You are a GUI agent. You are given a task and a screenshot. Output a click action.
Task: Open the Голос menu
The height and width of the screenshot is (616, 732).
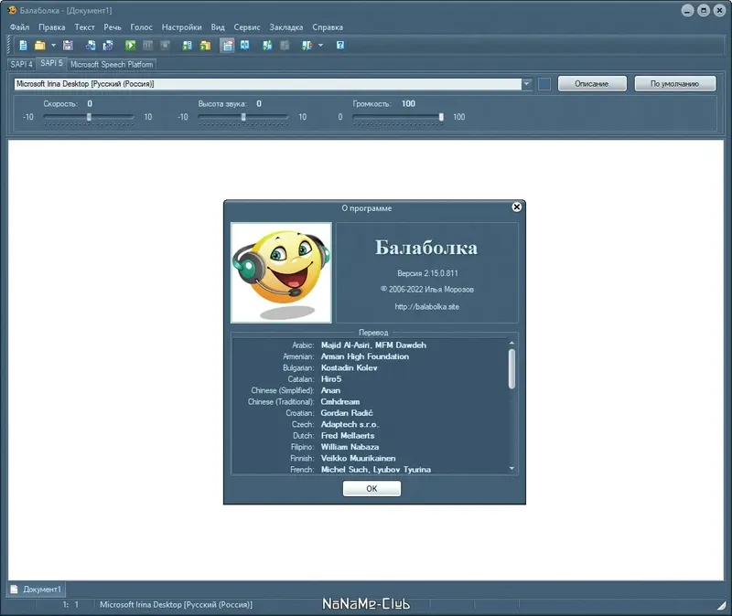(141, 27)
